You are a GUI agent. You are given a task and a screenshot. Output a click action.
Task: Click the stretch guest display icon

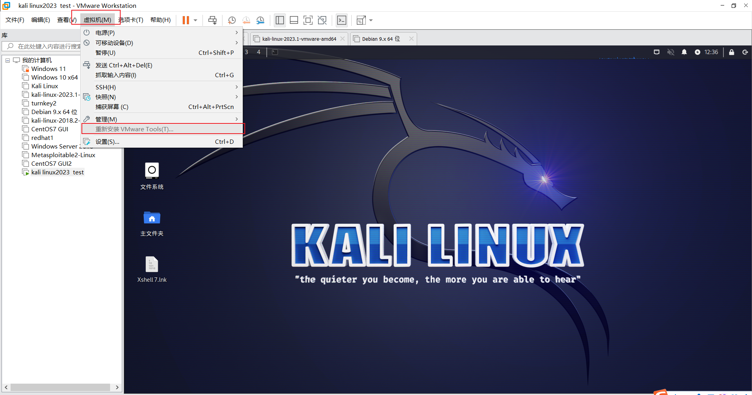pyautogui.click(x=361, y=20)
